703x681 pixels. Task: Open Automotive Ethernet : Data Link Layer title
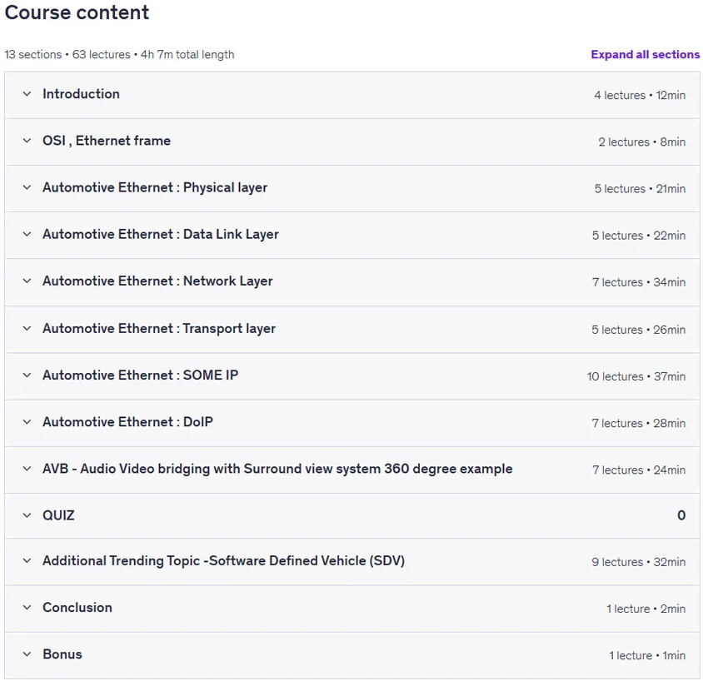(x=161, y=234)
